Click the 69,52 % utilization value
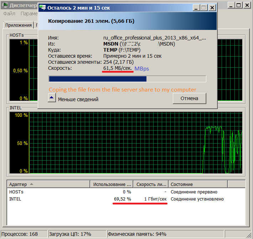 coord(123,199)
